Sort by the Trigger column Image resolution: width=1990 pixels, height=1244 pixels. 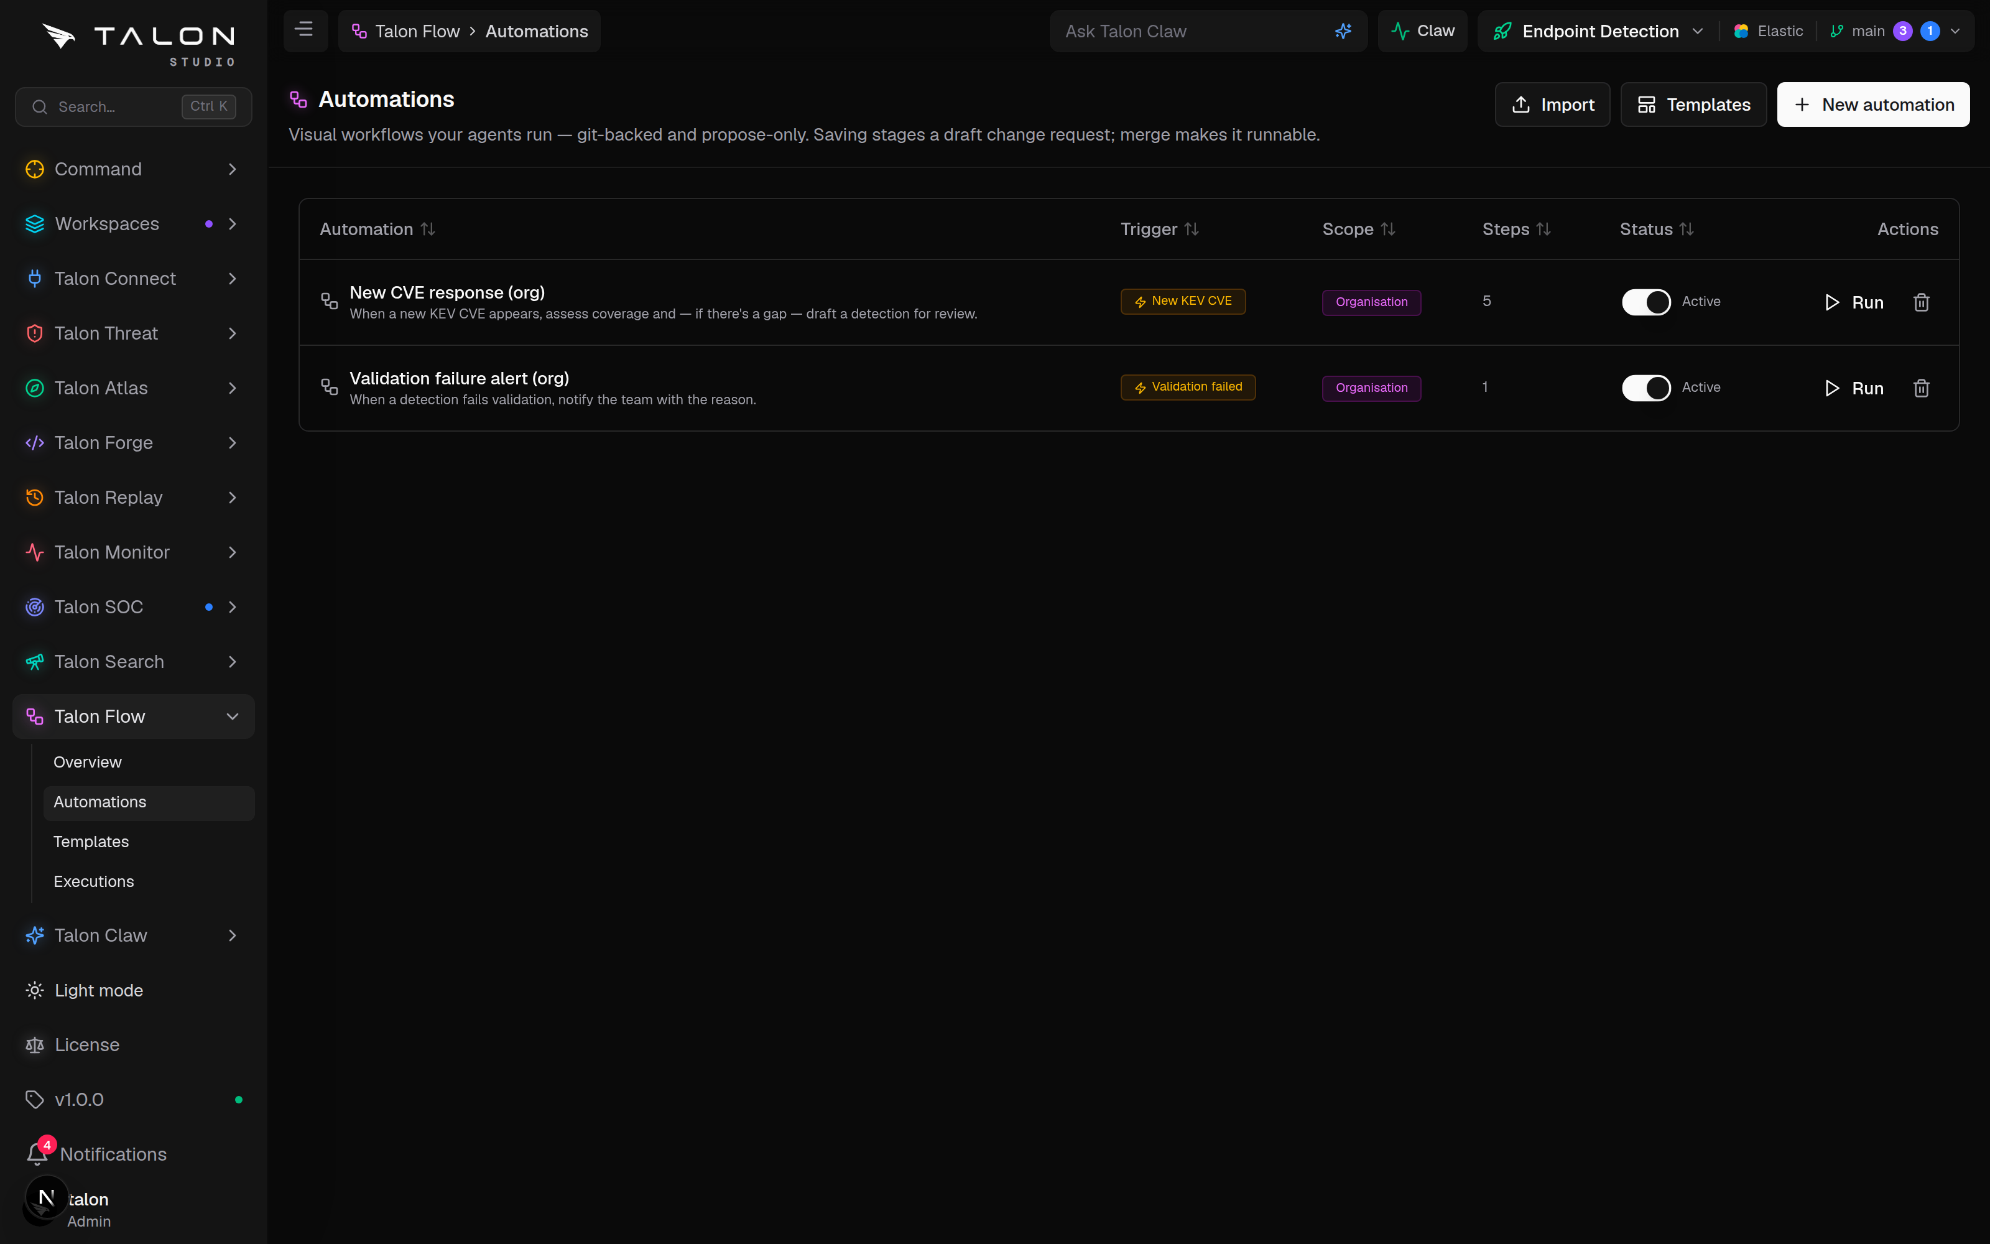1159,229
